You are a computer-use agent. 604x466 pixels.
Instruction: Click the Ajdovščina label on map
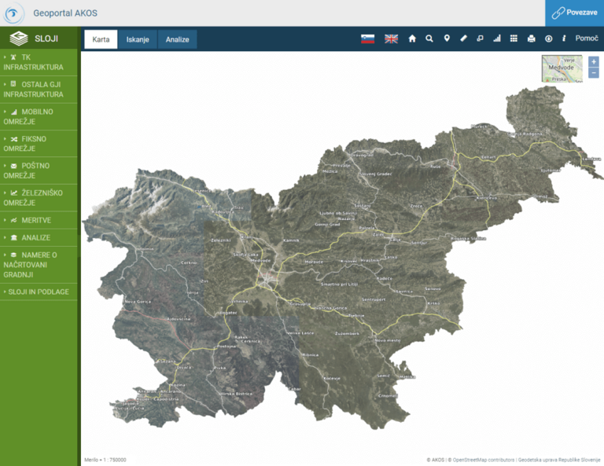pyautogui.click(x=179, y=319)
